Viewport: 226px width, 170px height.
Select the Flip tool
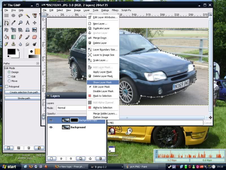coord(34,30)
